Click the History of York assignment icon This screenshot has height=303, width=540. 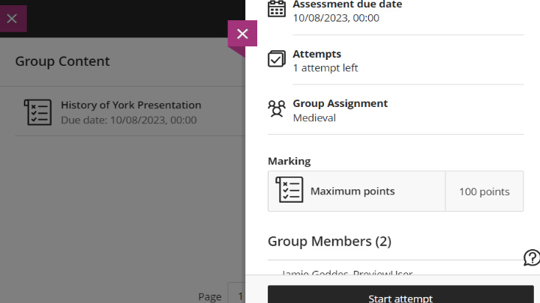tap(38, 112)
